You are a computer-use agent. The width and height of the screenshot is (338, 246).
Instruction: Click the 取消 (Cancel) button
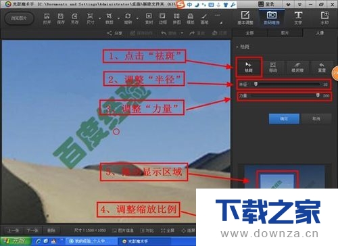pyautogui.click(x=316, y=119)
